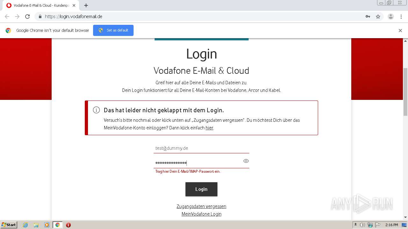Dismiss the default browser notification bar

(x=400, y=31)
